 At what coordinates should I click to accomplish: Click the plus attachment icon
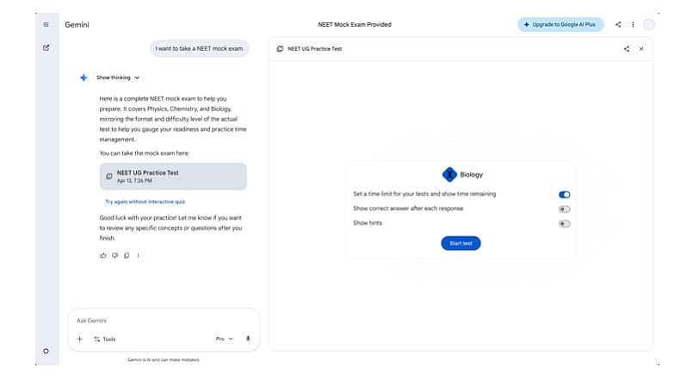pos(80,339)
